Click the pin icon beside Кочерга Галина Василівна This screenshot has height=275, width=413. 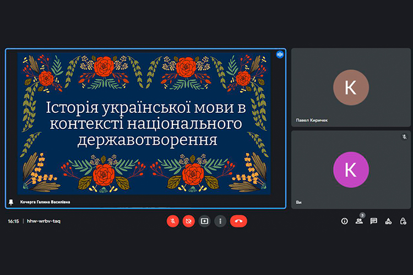(x=11, y=202)
